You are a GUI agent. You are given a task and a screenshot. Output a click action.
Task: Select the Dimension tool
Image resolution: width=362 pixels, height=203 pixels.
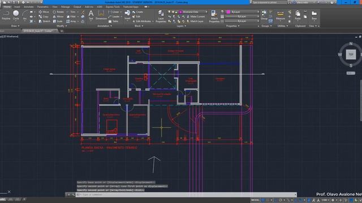(x=101, y=15)
